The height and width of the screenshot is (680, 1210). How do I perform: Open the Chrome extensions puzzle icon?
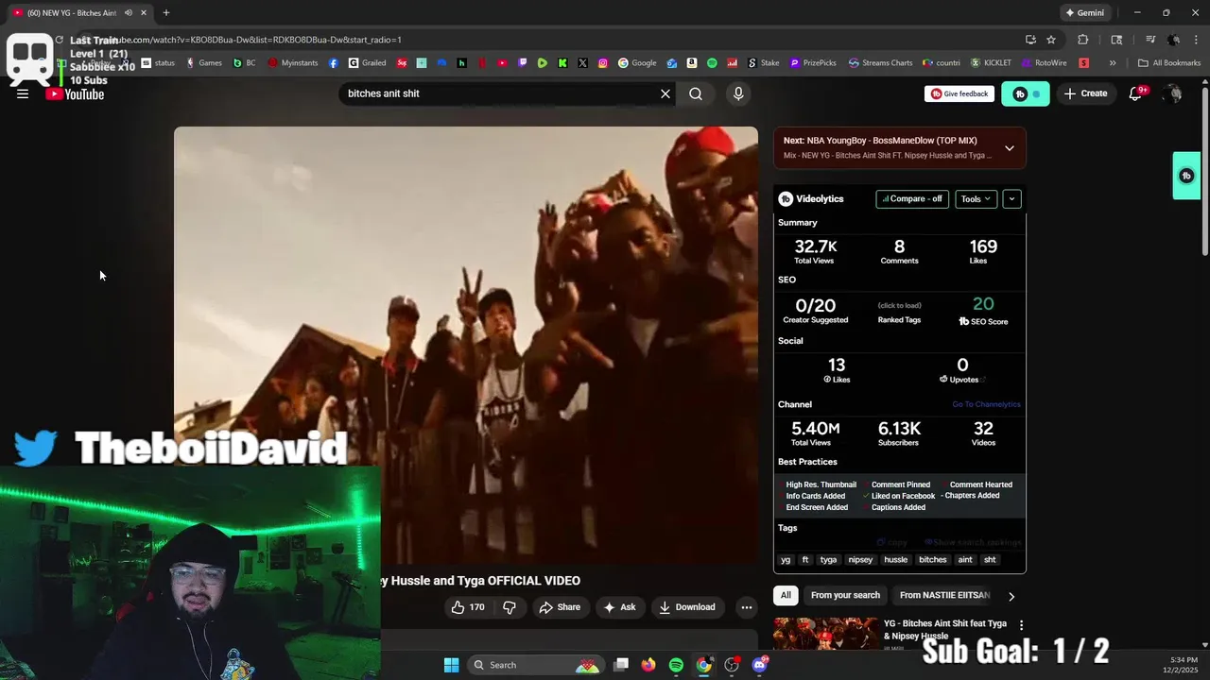pyautogui.click(x=1083, y=40)
